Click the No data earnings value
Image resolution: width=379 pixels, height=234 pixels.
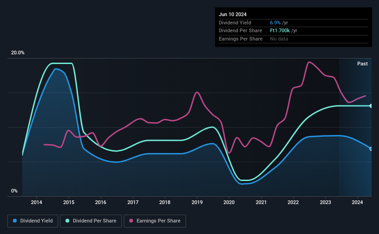pyautogui.click(x=279, y=39)
